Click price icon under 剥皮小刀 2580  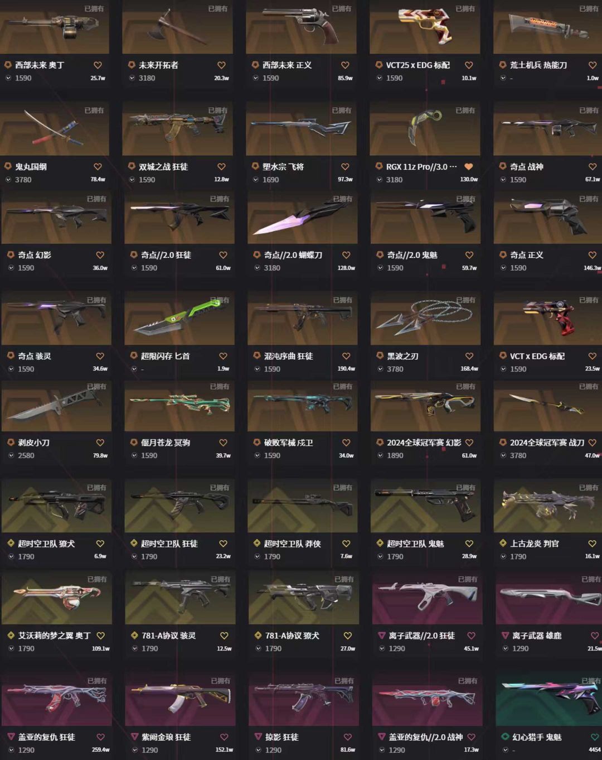pyautogui.click(x=11, y=455)
